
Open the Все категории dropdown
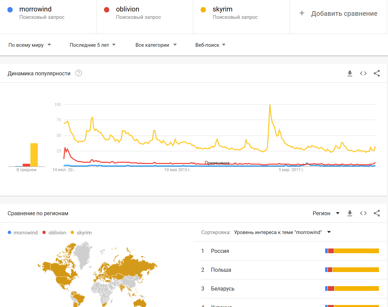click(x=156, y=45)
